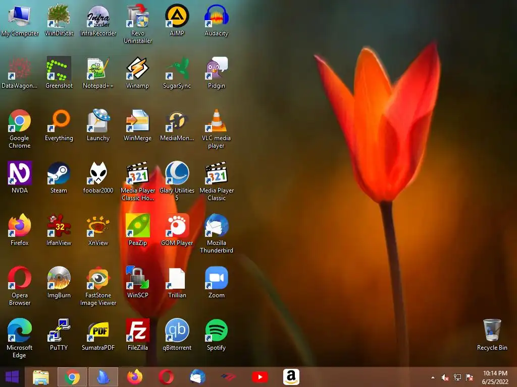Open the Windows Start button
This screenshot has height=387, width=517.
click(x=12, y=377)
